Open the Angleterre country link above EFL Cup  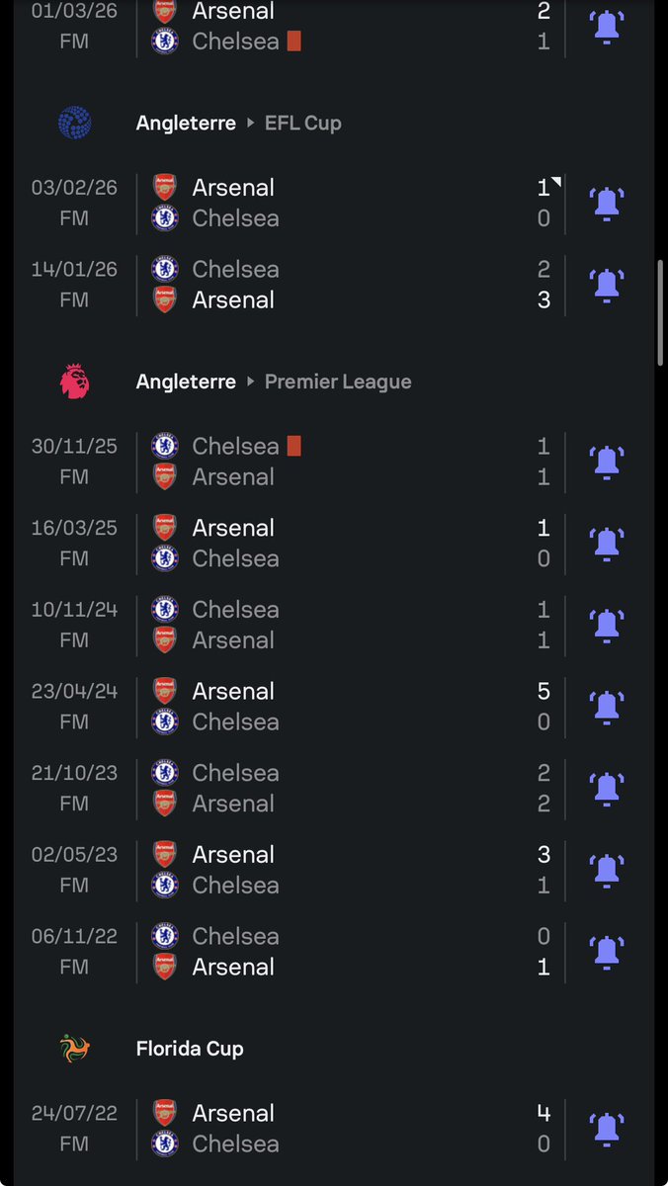[186, 124]
